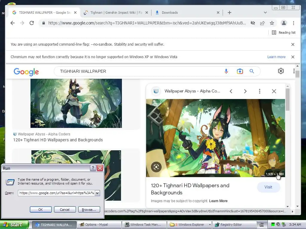Follow the Learn more link in the info bar
306x229 pixels.
(x=276, y=57)
